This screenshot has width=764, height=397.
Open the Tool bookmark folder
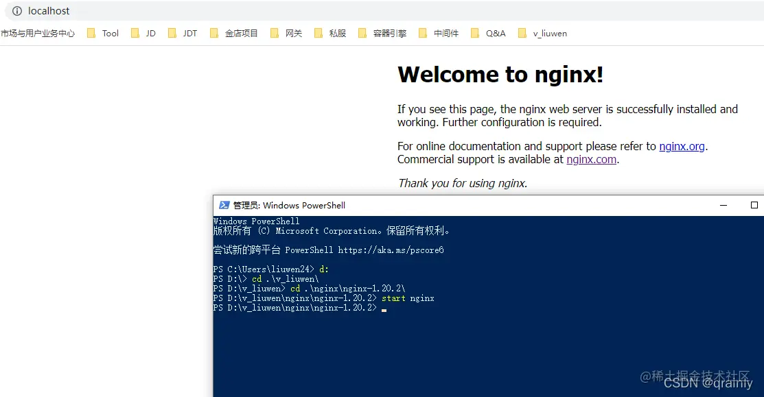coord(103,33)
